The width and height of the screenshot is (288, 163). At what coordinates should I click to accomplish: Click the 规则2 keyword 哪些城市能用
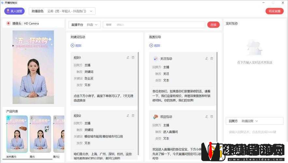coord(104,136)
